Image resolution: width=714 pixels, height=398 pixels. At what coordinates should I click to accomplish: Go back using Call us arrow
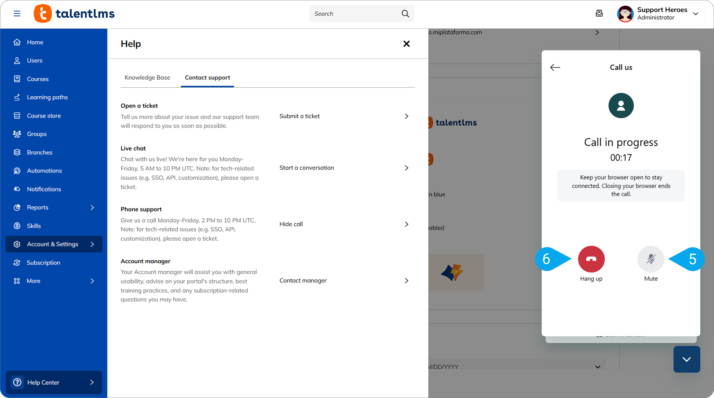point(555,67)
